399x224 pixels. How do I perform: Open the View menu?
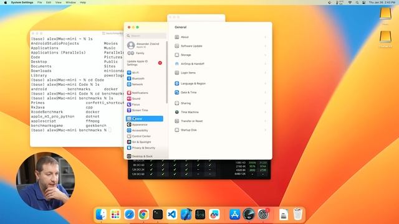(x=59, y=2)
